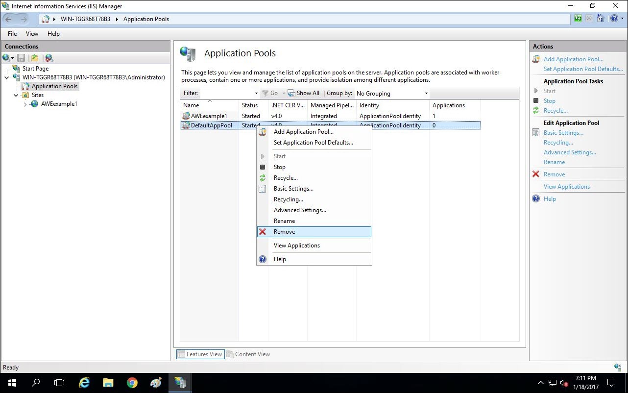Click the Back navigation arrow button
The height and width of the screenshot is (393, 628).
click(8, 19)
